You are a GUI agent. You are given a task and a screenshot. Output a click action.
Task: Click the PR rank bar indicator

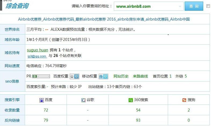coord(41,76)
